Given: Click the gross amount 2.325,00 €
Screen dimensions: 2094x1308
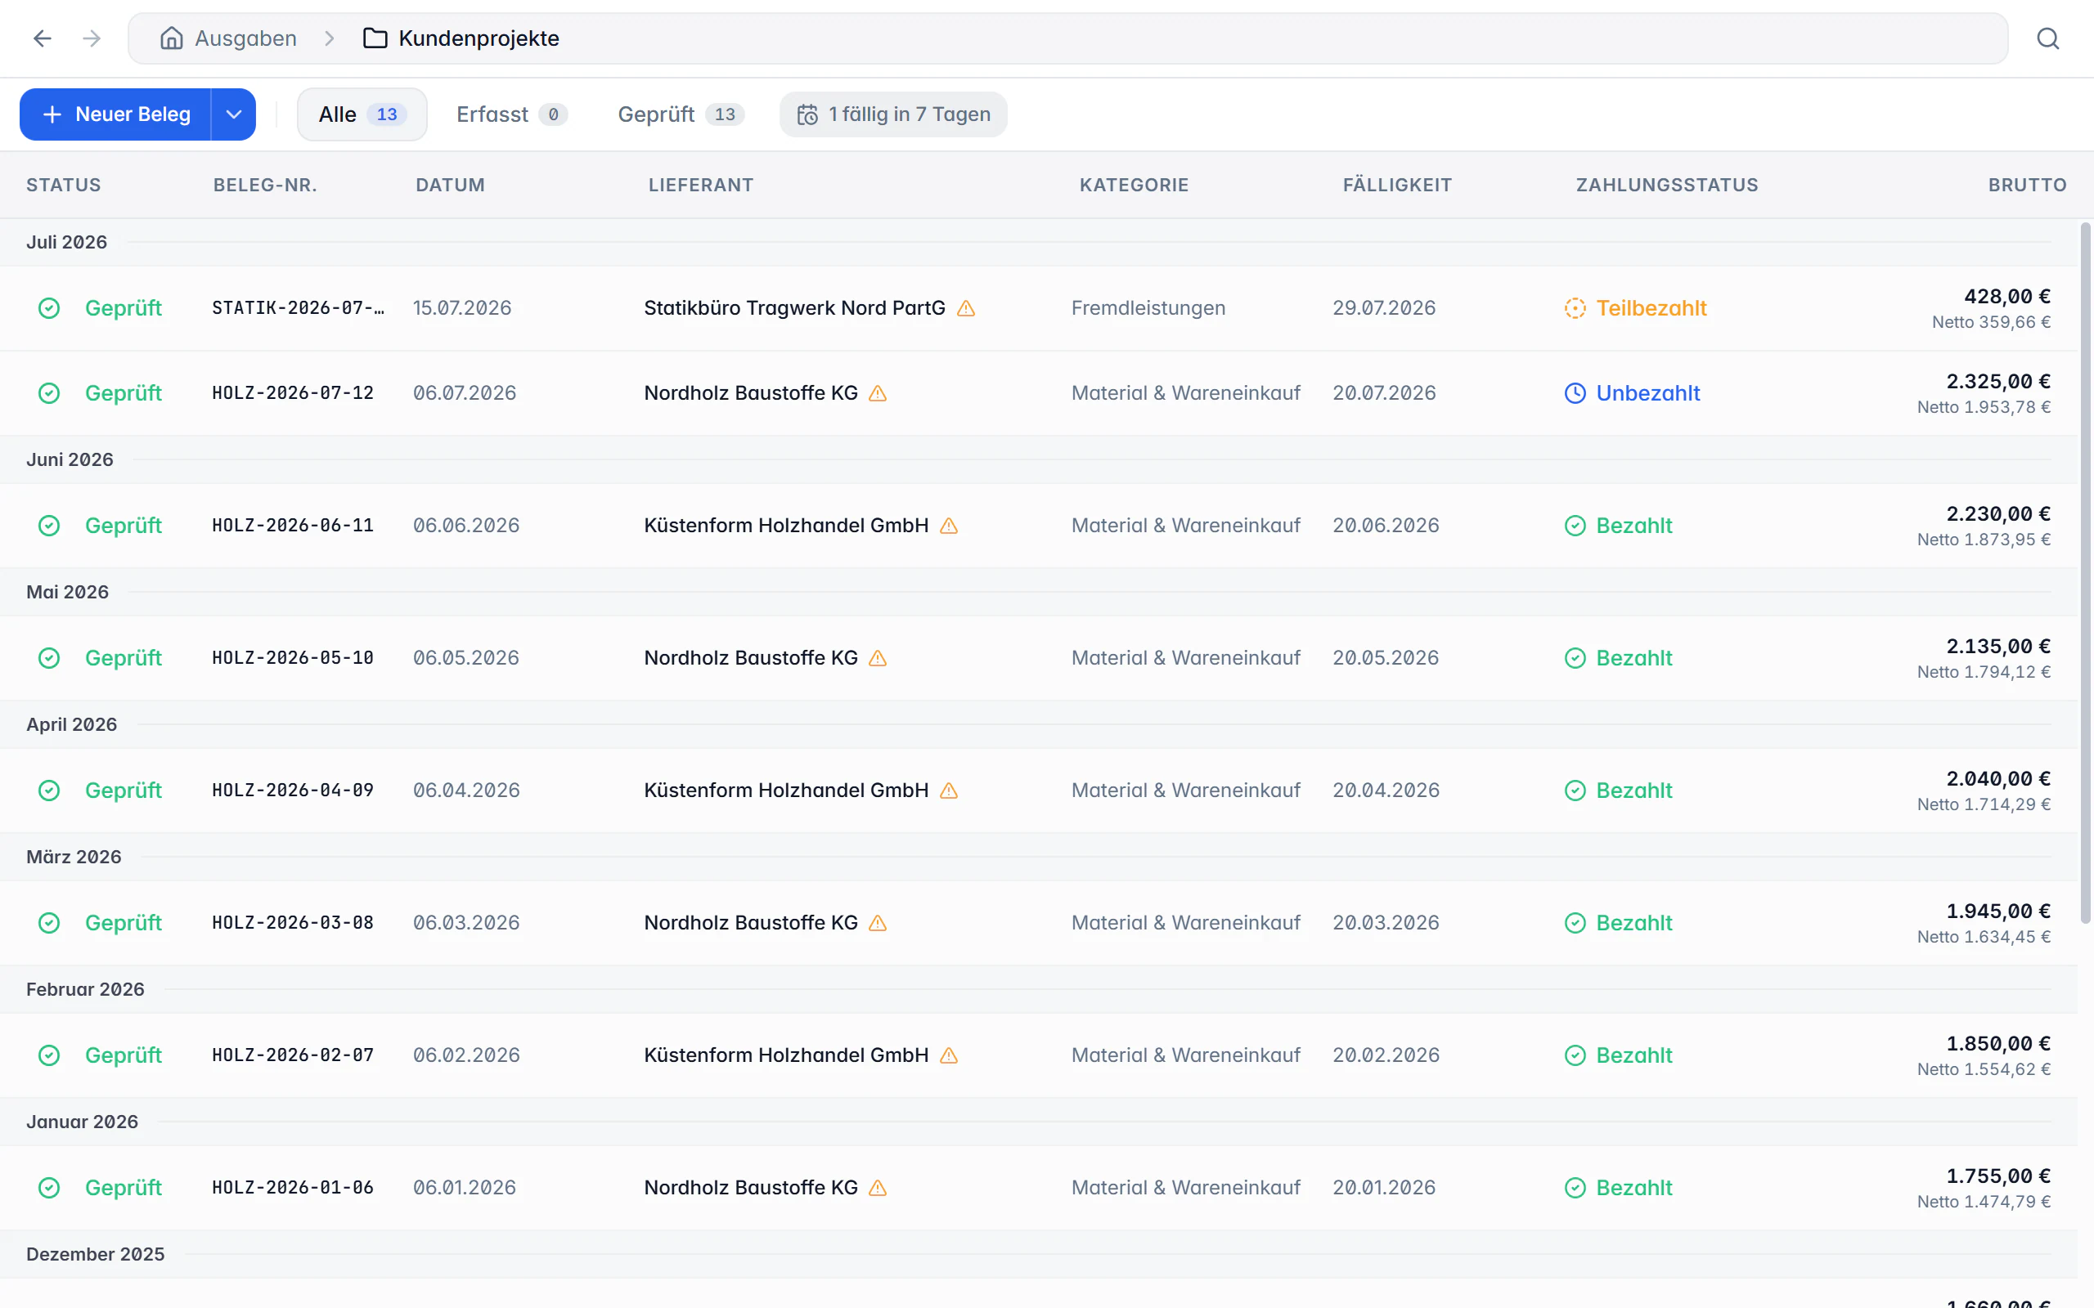Looking at the screenshot, I should coord(1998,381).
